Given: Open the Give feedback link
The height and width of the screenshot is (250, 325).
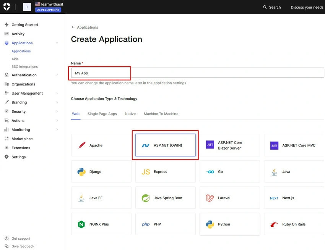Looking at the screenshot, I should click(23, 246).
